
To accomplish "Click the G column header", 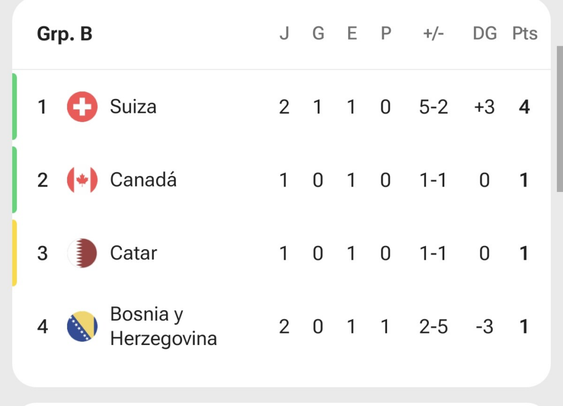I will tap(318, 34).
